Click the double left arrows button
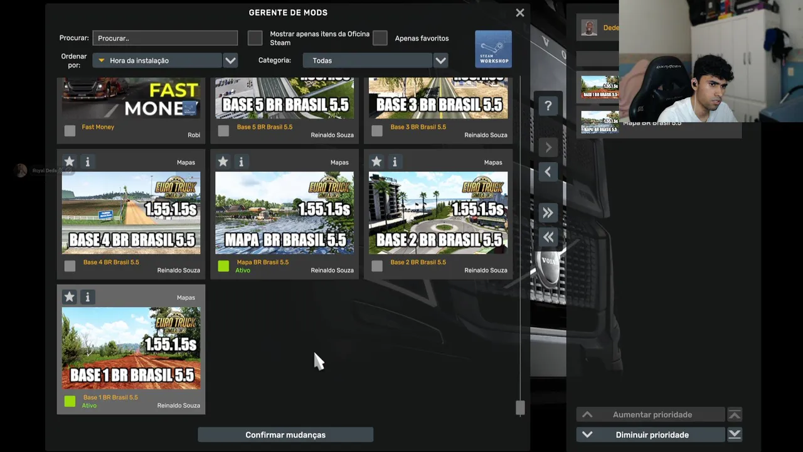This screenshot has width=803, height=452. point(548,237)
